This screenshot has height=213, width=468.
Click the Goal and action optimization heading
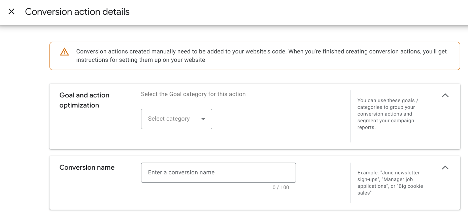(x=84, y=100)
